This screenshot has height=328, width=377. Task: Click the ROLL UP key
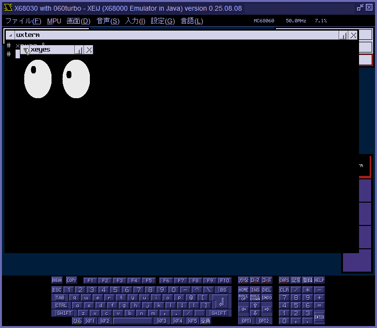[x=243, y=298]
